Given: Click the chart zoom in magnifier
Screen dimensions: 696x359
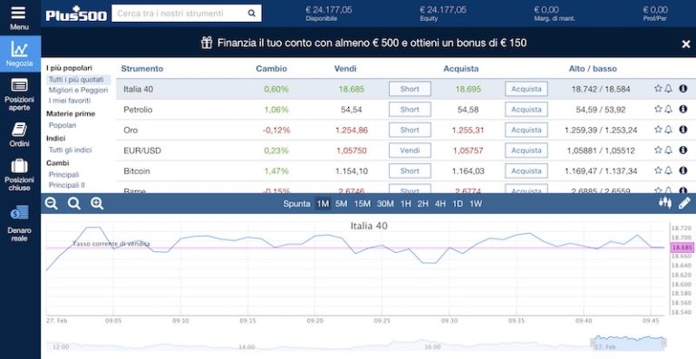Looking at the screenshot, I should (x=97, y=203).
